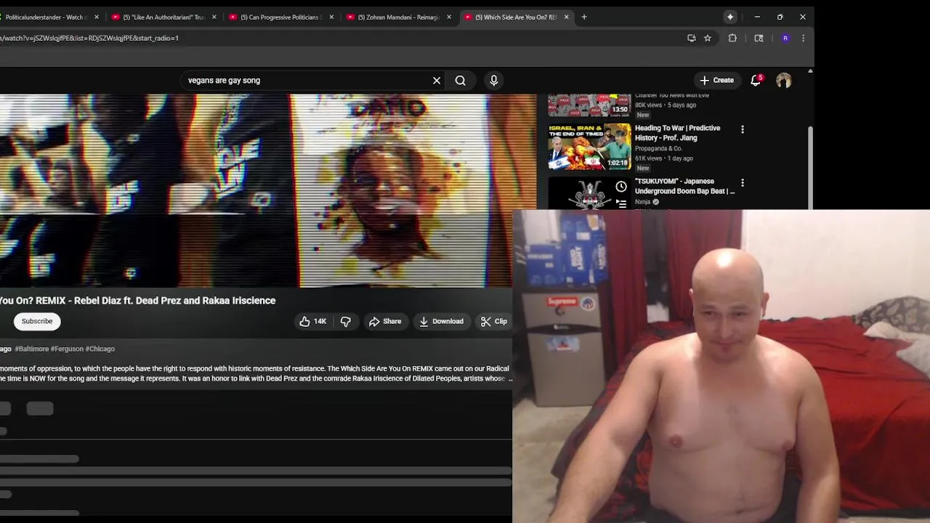
Task: Open the Create menu button
Action: [x=717, y=81]
